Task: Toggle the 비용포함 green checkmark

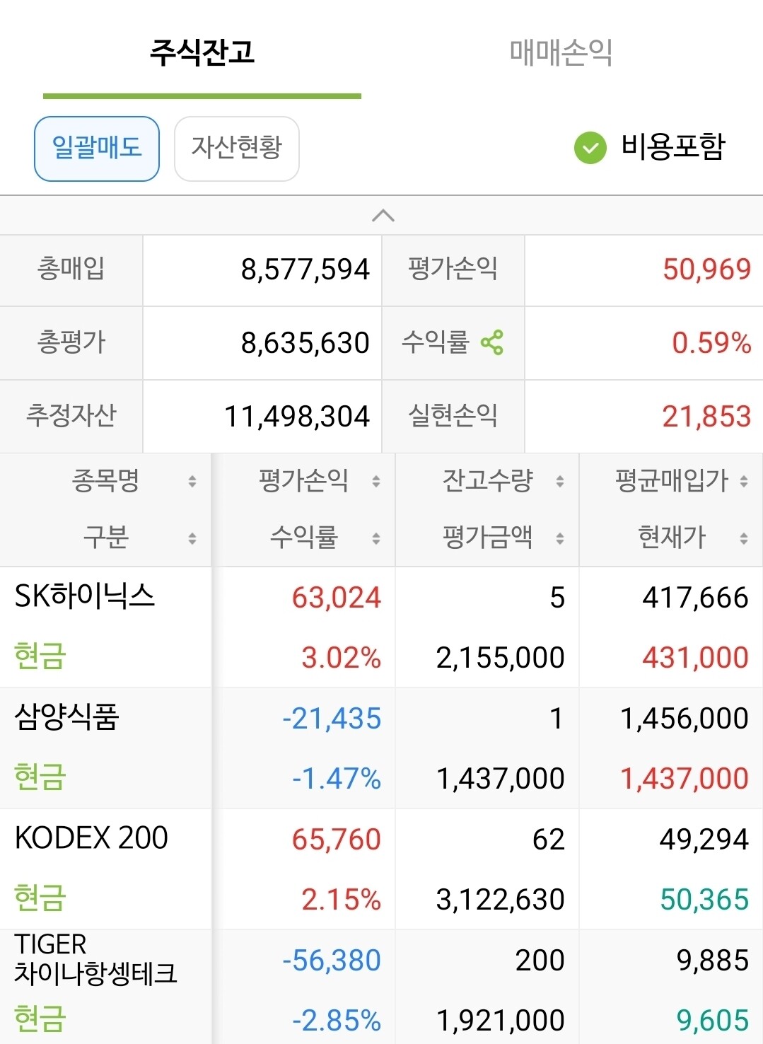Action: (x=590, y=148)
